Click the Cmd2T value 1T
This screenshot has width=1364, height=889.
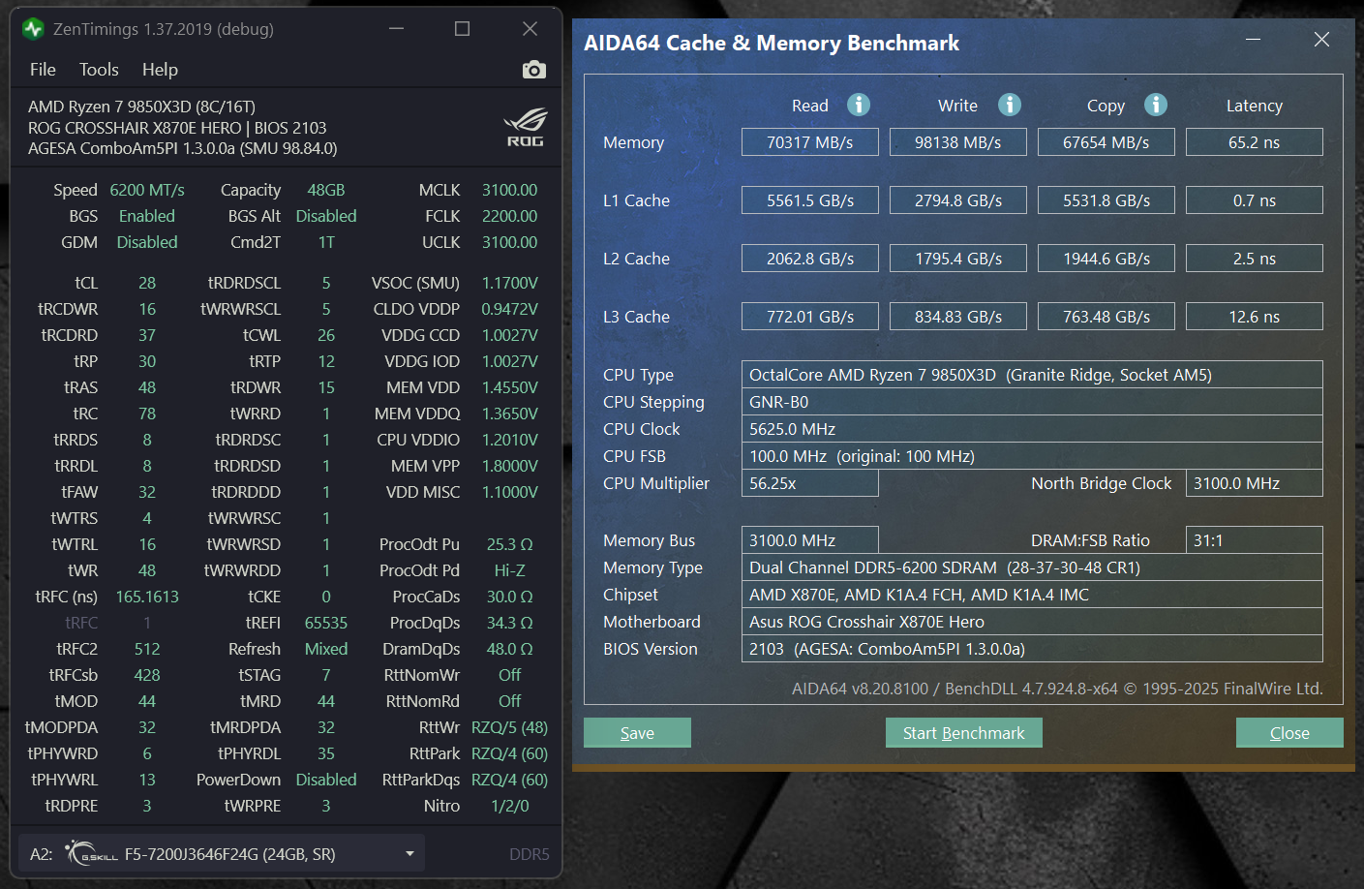coord(326,242)
